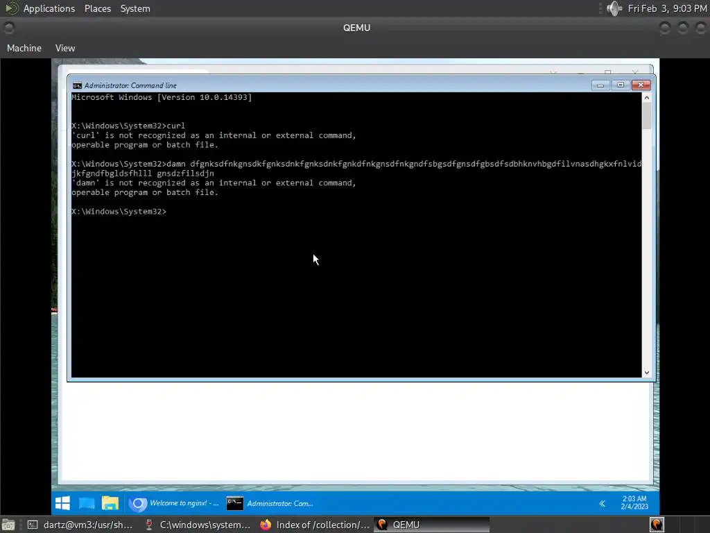Click the Applications menu logo icon
The width and height of the screenshot is (710, 533).
click(x=11, y=8)
